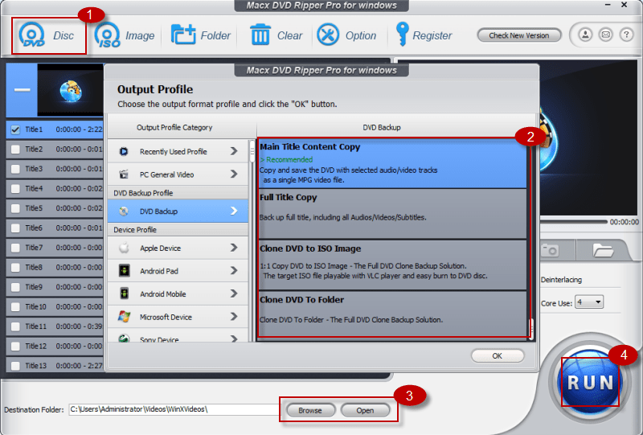
Task: Click the Deinterlacing option label
Action: (x=561, y=280)
